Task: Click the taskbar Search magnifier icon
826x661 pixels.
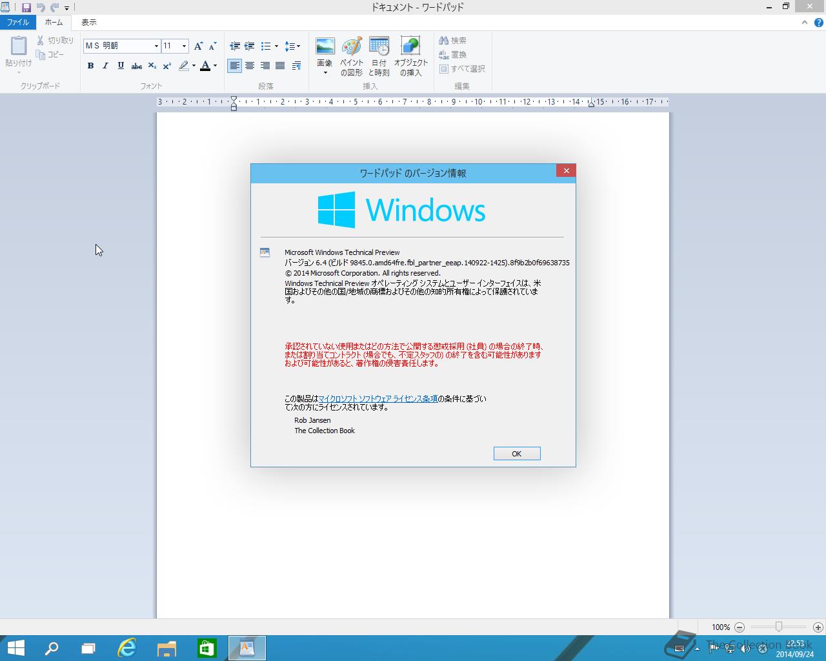Action: (x=51, y=648)
